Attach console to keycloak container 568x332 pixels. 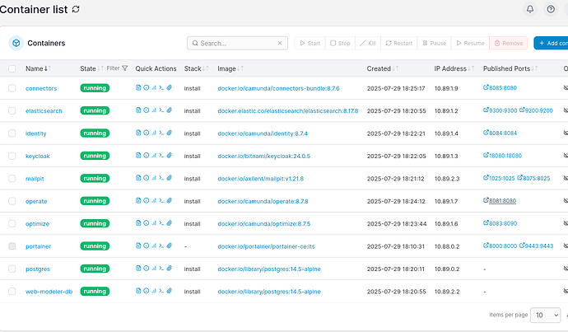click(170, 156)
